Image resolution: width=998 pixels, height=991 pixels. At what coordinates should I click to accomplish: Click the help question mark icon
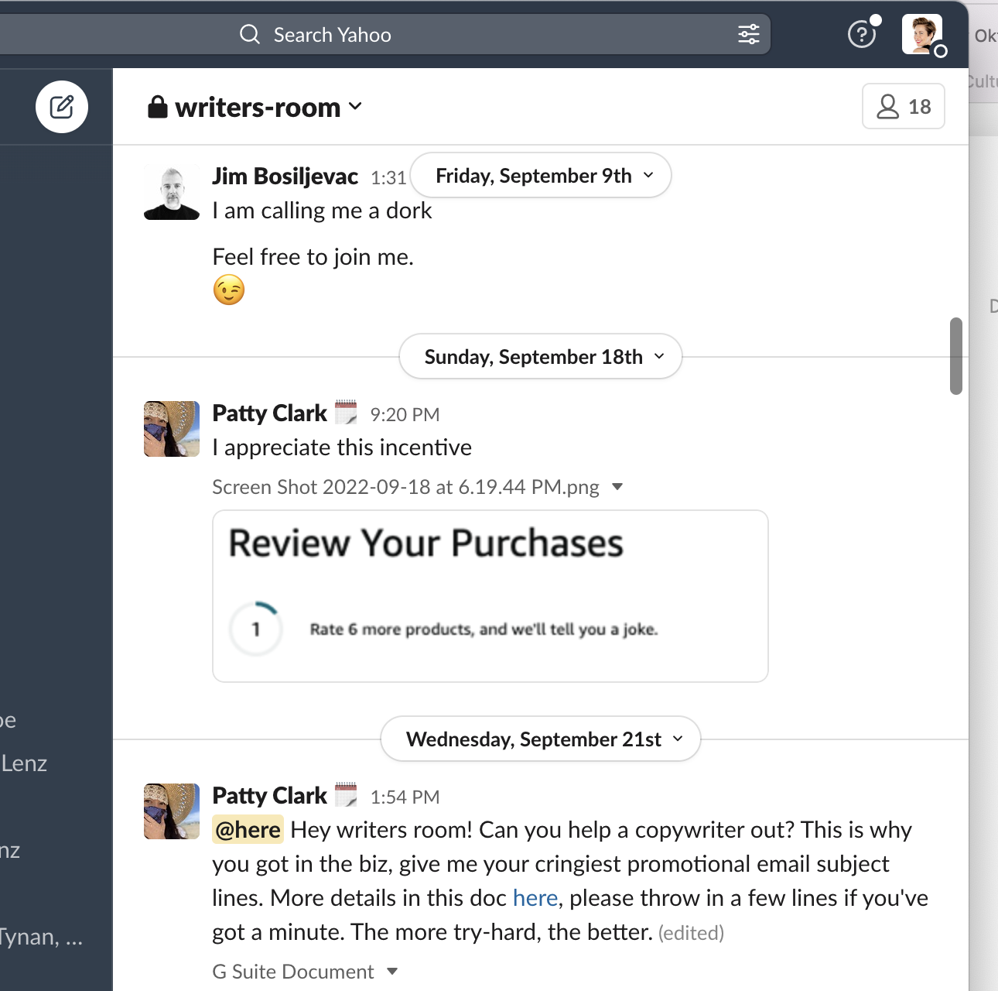point(861,34)
